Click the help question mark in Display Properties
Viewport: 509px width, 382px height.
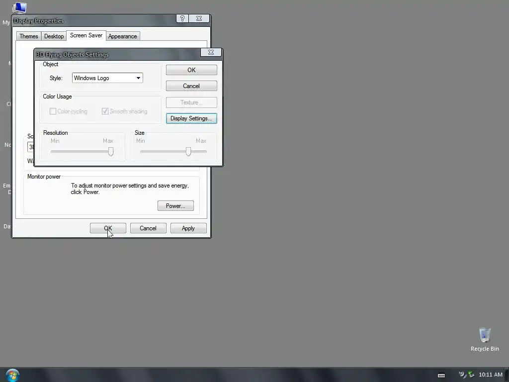(x=182, y=18)
